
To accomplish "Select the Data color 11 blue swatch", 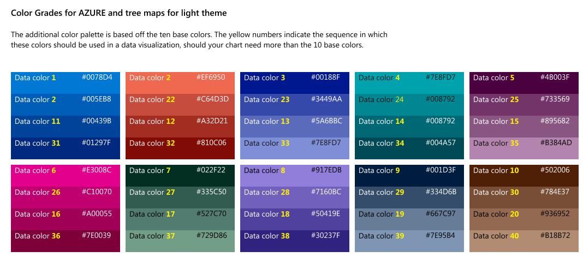I will pyautogui.click(x=66, y=126).
